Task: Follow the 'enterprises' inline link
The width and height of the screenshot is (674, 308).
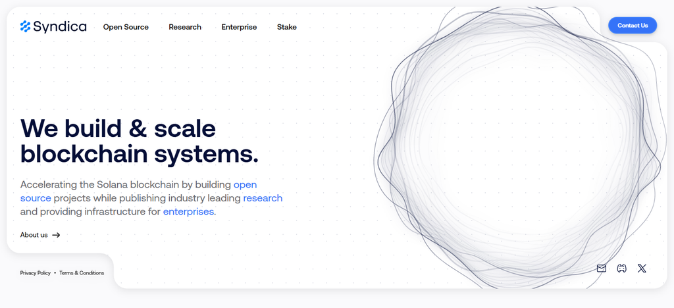Action: point(188,212)
